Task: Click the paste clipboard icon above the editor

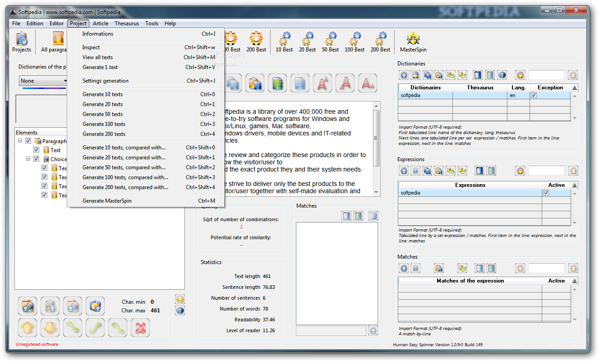Action: coord(255,83)
